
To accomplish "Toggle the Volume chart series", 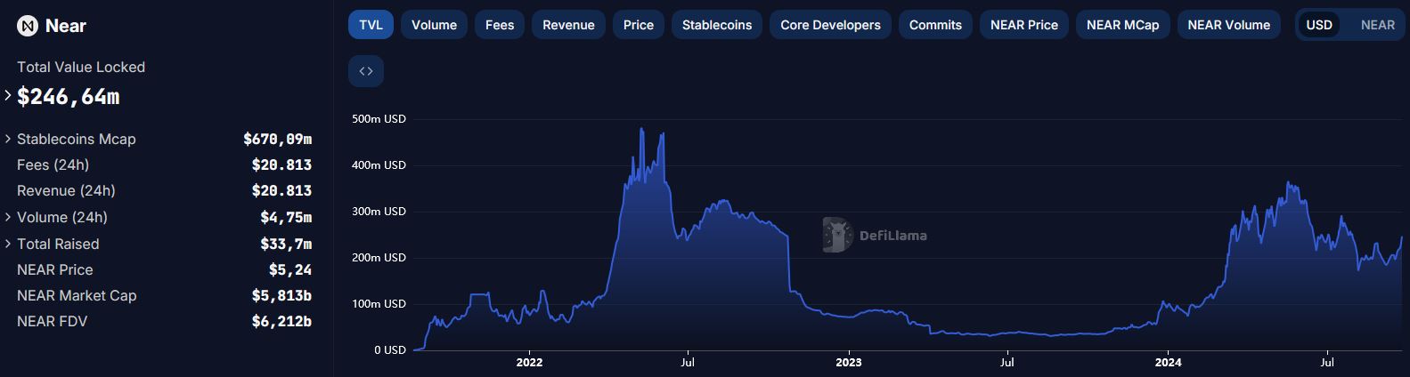I will click(434, 25).
